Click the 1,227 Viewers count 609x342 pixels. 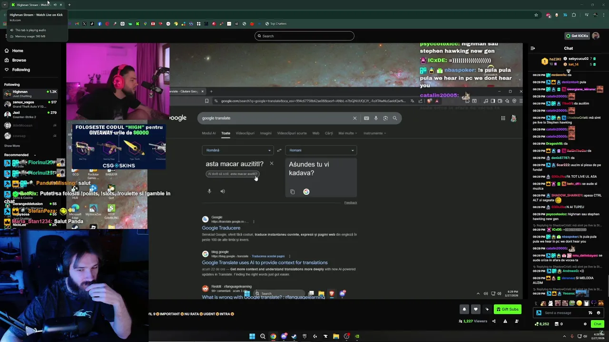pos(473,321)
